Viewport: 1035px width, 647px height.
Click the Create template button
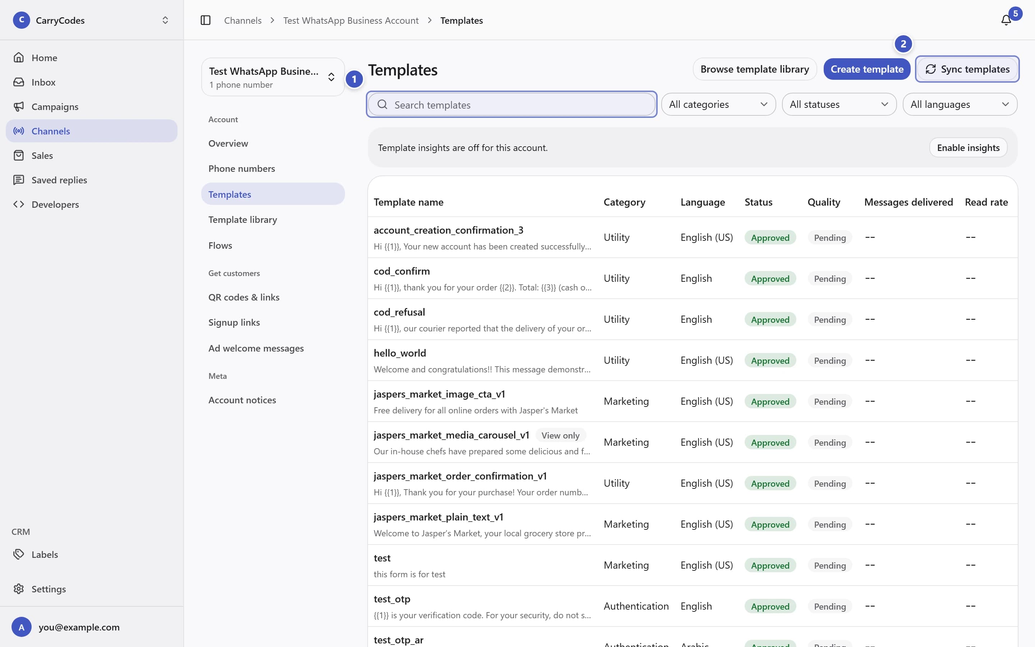pyautogui.click(x=867, y=69)
